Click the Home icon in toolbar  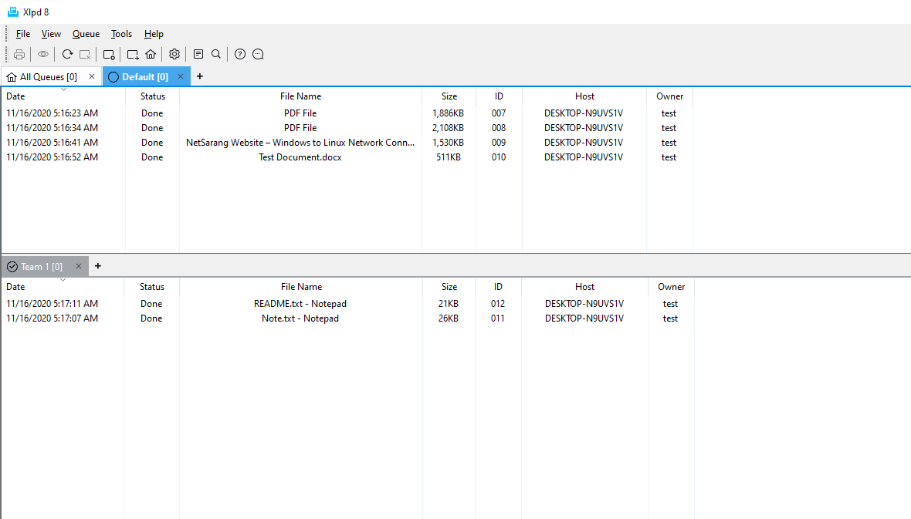[x=151, y=54]
